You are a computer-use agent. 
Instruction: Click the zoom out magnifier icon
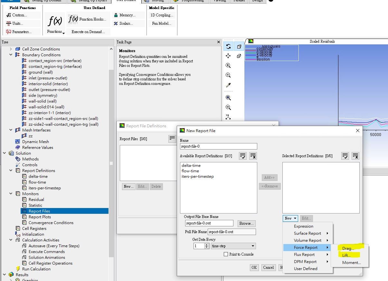[x=228, y=107]
